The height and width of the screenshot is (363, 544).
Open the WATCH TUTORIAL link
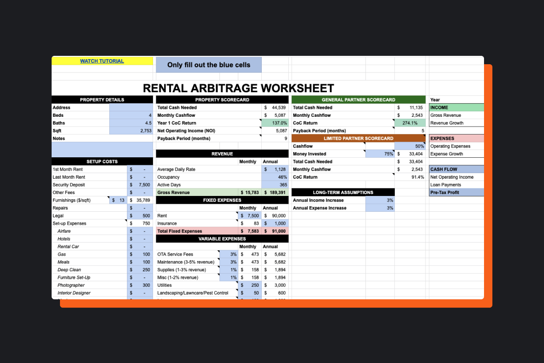[x=102, y=61]
